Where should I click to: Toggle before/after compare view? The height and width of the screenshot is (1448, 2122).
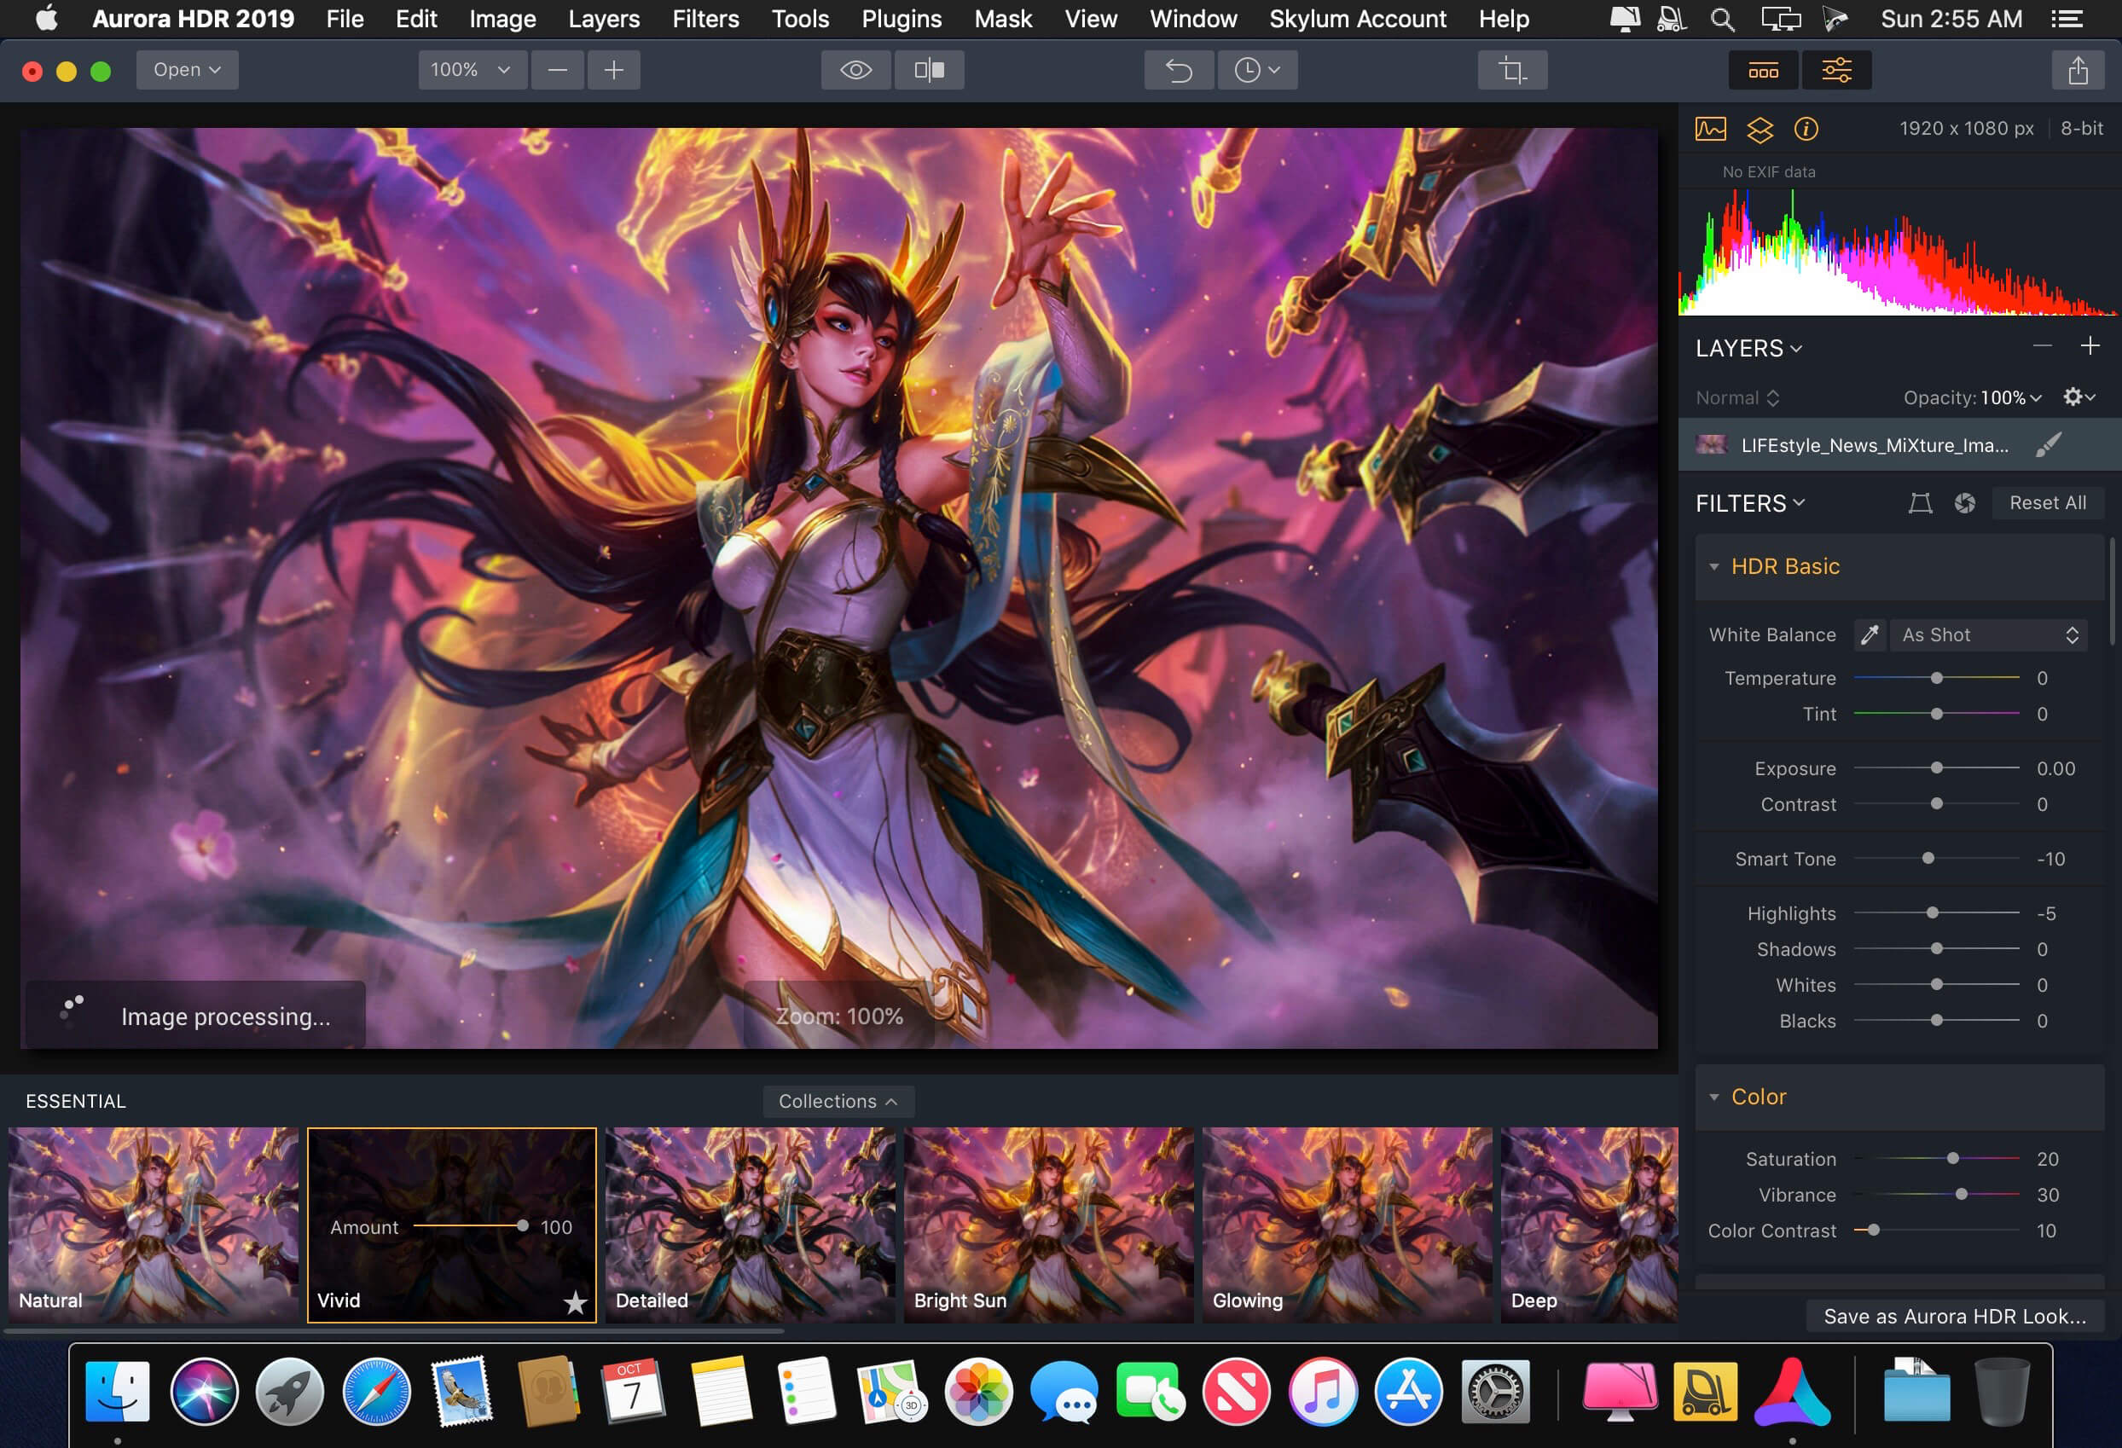coord(929,70)
